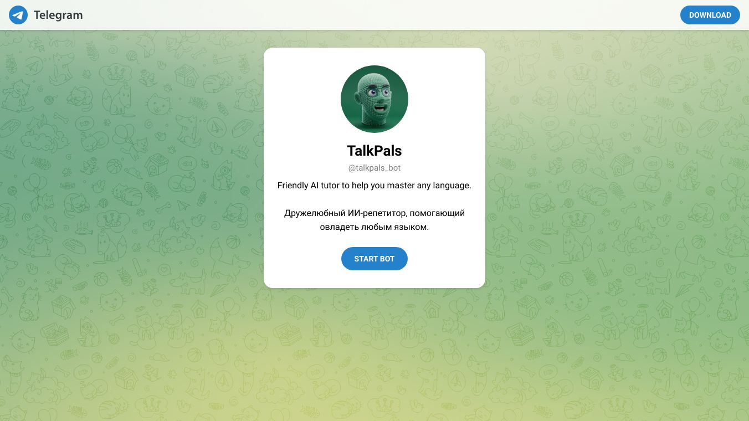
Task: Click the text 'овладеть любым языком.'
Action: 374,227
